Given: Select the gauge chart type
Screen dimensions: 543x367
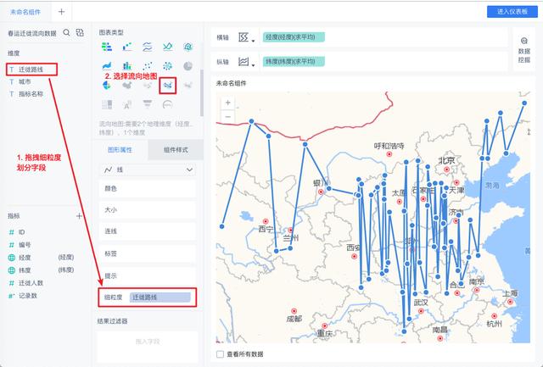Looking at the screenshot, I should click(x=168, y=104).
